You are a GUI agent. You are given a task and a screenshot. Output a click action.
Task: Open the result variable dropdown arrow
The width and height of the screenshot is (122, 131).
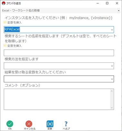(x=112, y=79)
